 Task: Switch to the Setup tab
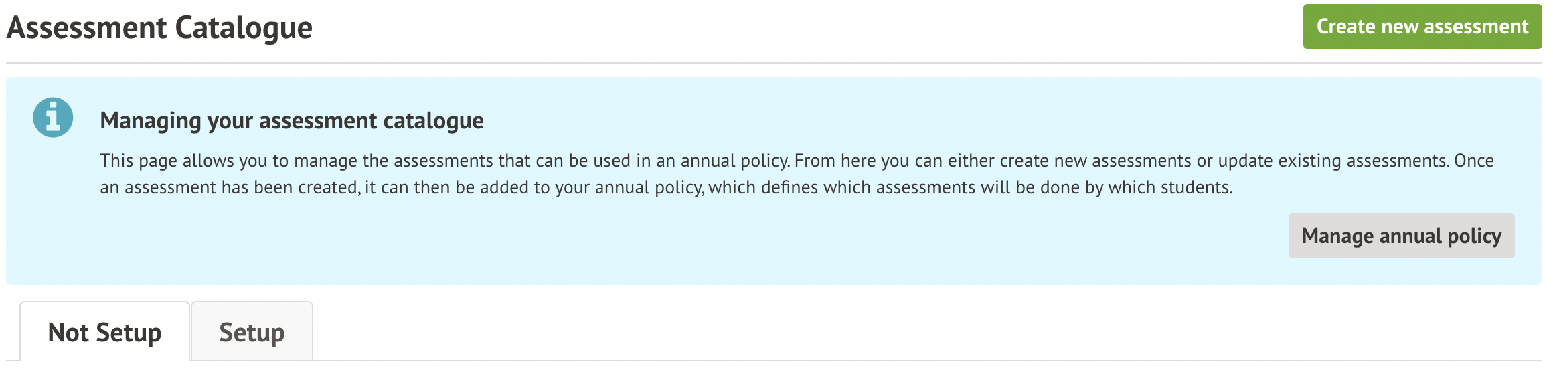(x=252, y=333)
